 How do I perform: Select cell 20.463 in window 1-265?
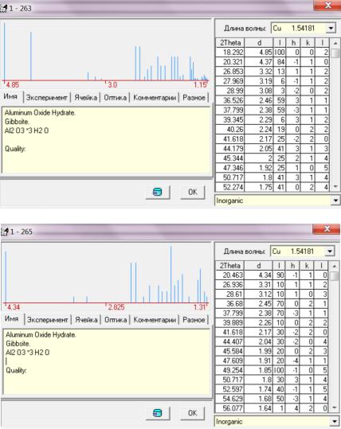[229, 275]
